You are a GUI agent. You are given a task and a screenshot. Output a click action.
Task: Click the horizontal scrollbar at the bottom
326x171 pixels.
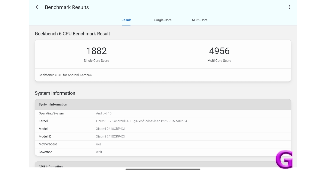163,169
